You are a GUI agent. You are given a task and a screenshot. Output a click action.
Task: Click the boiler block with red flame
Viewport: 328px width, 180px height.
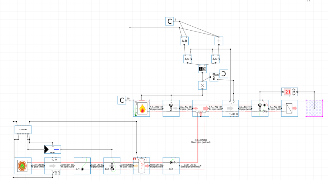click(142, 108)
